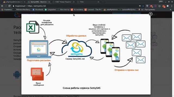The height and width of the screenshot is (97, 174).
Task: Click the text "Обработка данных"
Action: point(76,36)
